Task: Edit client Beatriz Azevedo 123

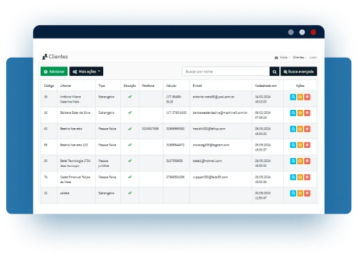Action: 300,145
